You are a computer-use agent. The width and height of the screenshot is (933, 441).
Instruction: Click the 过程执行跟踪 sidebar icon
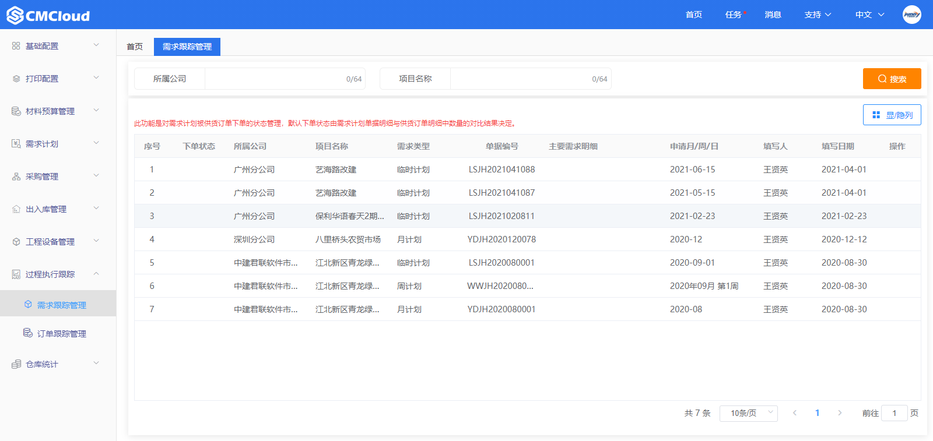tap(16, 274)
